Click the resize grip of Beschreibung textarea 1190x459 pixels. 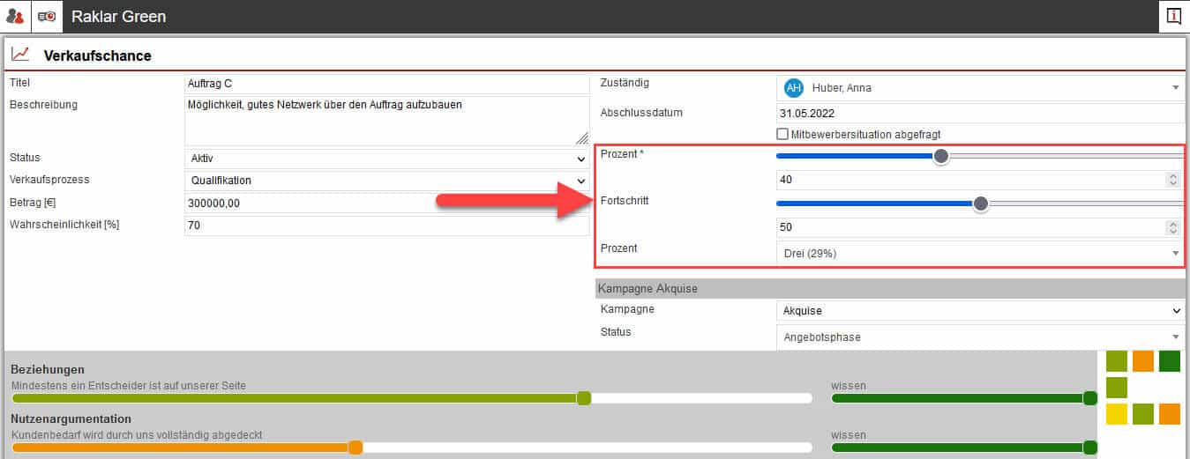(x=581, y=137)
